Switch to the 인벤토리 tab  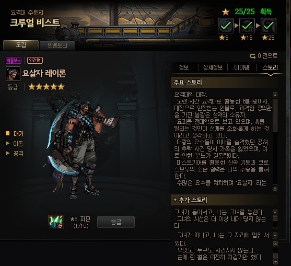[57, 45]
